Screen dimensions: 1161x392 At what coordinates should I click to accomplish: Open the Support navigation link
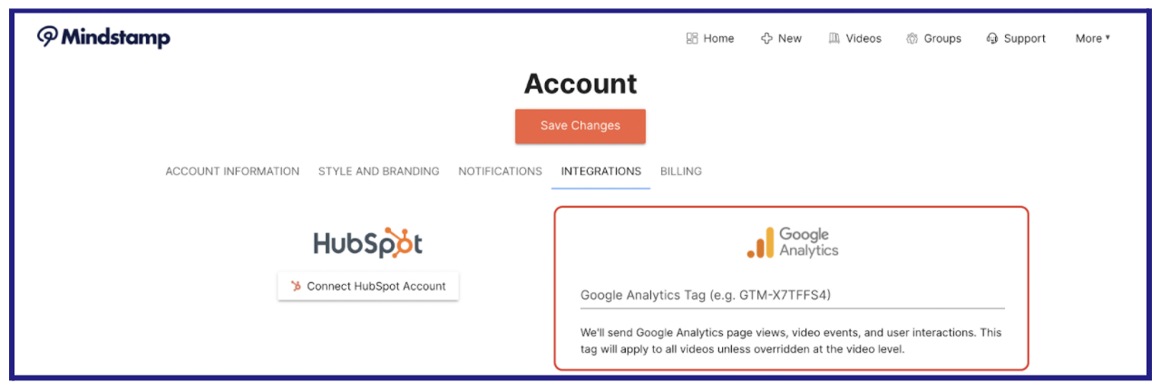(x=1024, y=38)
